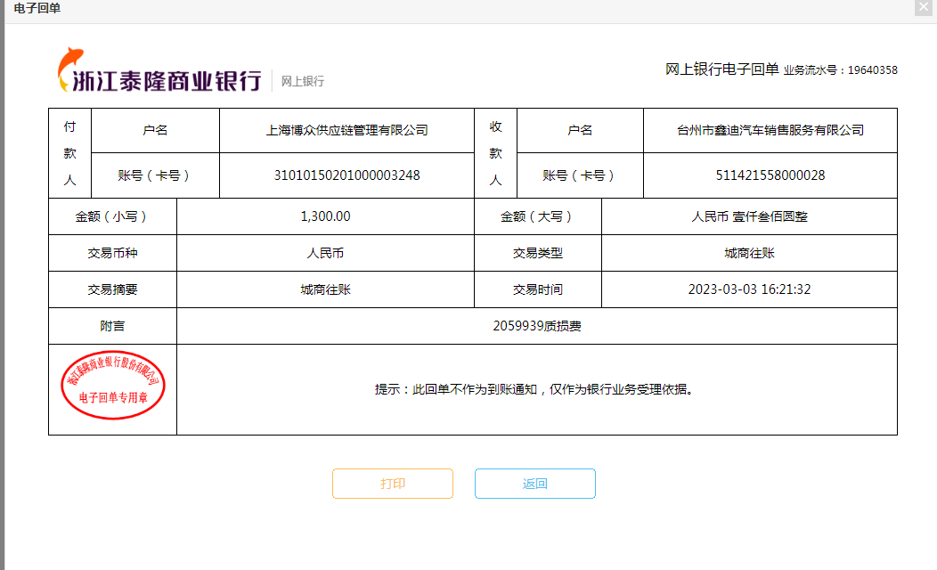Click the transaction time 2023-03-03 16:21:32
Image resolution: width=937 pixels, height=570 pixels.
click(x=750, y=289)
